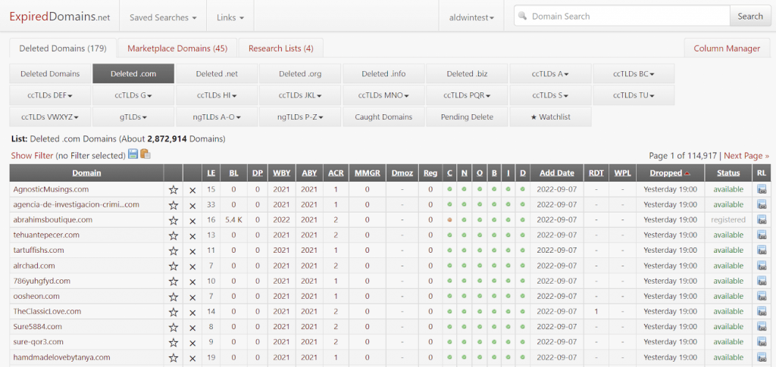Hide abrahimsboutique.com using its X icon
Image resolution: width=776 pixels, height=367 pixels.
[x=192, y=220]
